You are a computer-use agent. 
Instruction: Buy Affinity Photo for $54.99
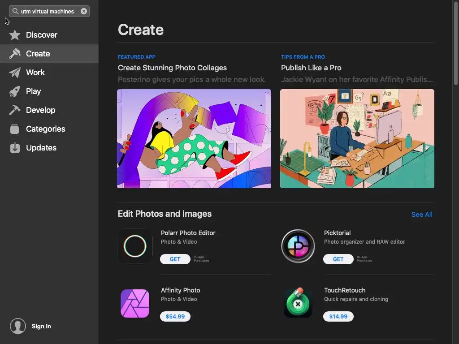coord(175,317)
